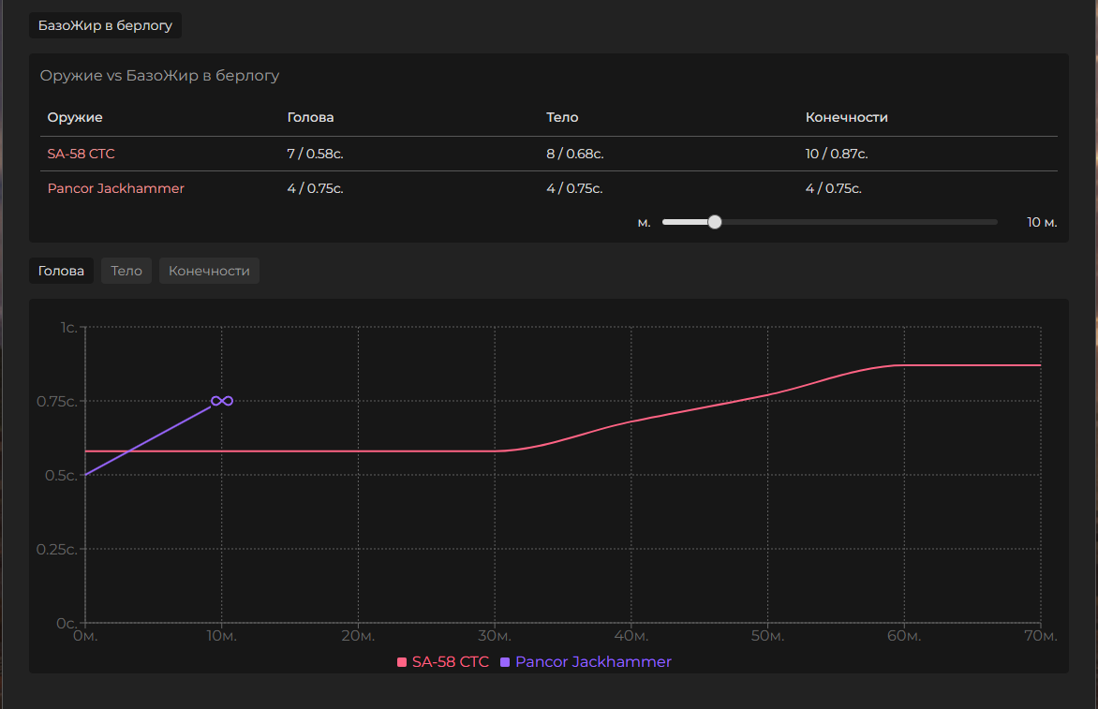This screenshot has width=1098, height=709.
Task: Switch to the Тело chart tab
Action: 126,271
